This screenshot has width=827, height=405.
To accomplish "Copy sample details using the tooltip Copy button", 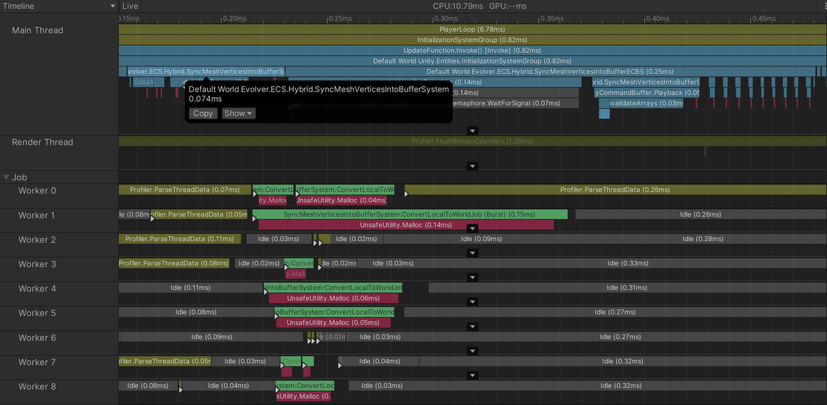I will [202, 113].
